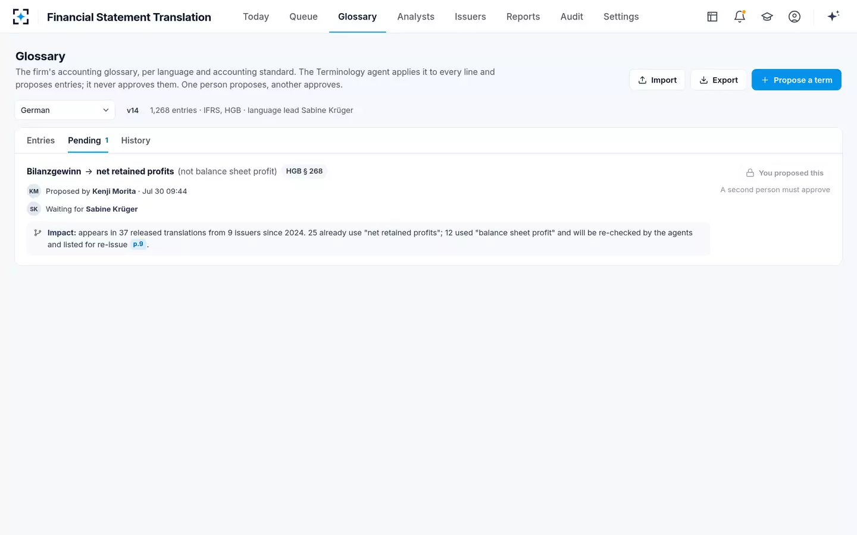
Task: Click the Export button
Action: click(x=718, y=80)
